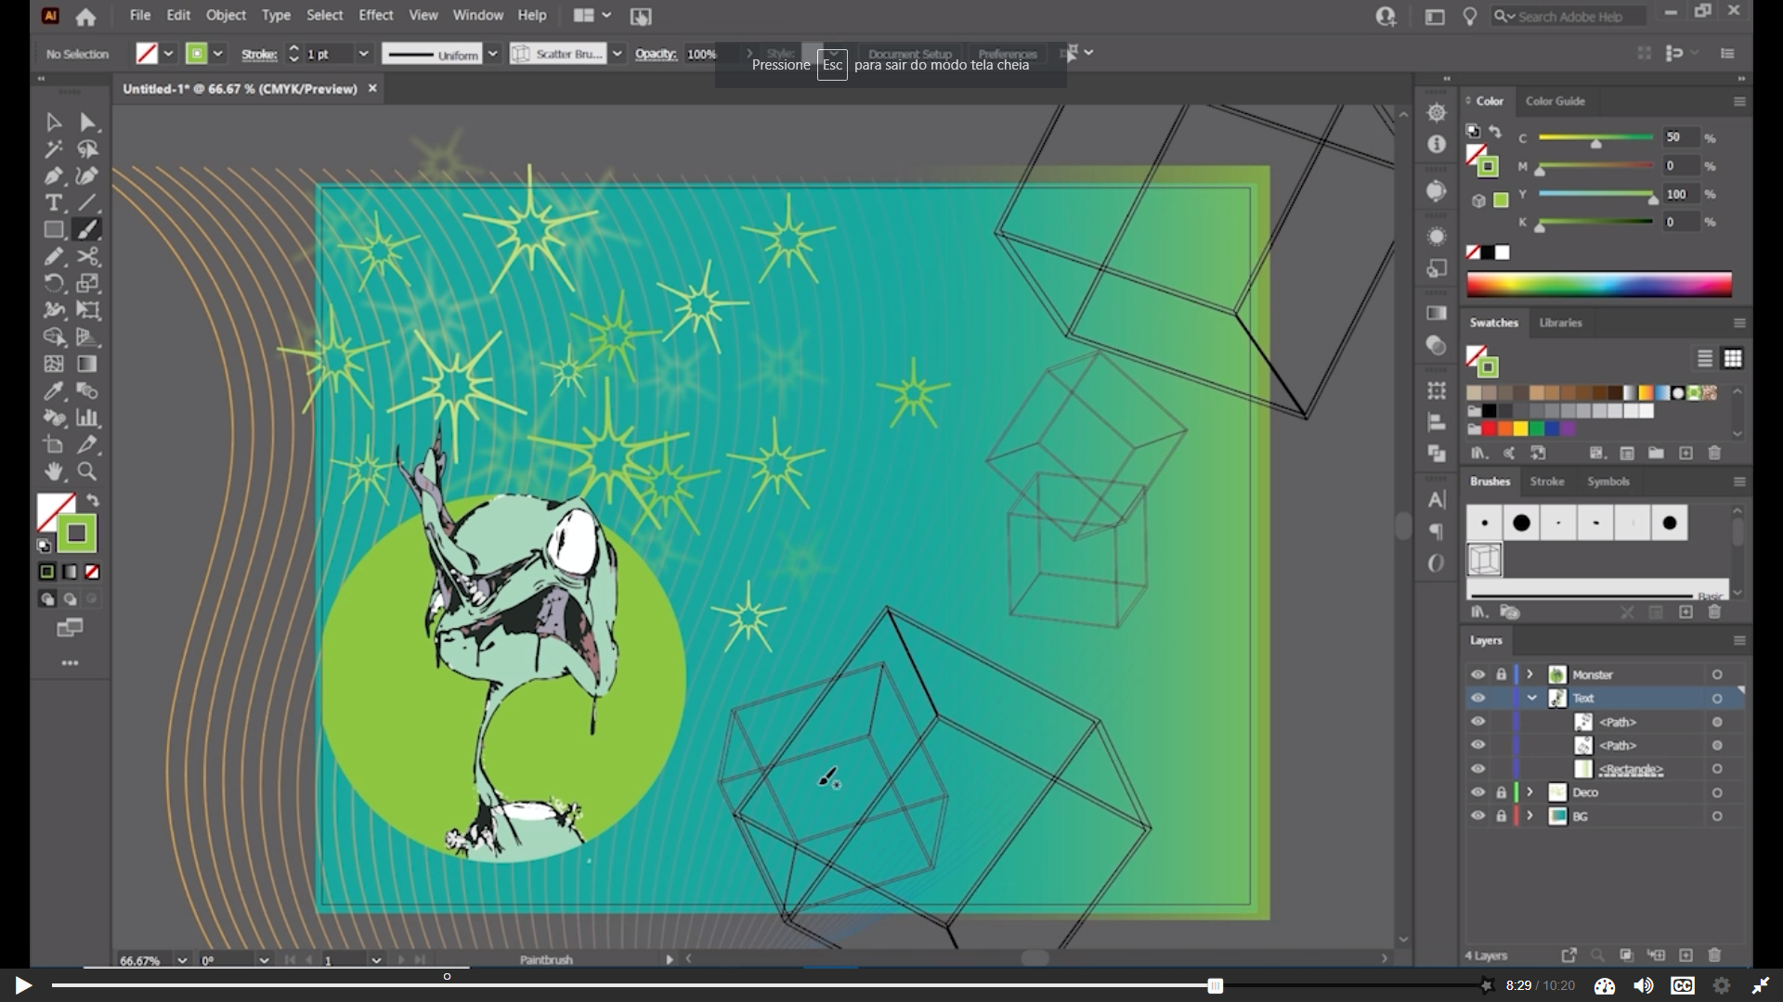Screen dimensions: 1783x1002
Task: Select the Magic Wand tool
Action: pyautogui.click(x=54, y=149)
